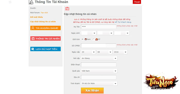Select the Nữ gender radio button
Image resolution: width=180 pixels, height=94 pixels.
coord(94,39)
